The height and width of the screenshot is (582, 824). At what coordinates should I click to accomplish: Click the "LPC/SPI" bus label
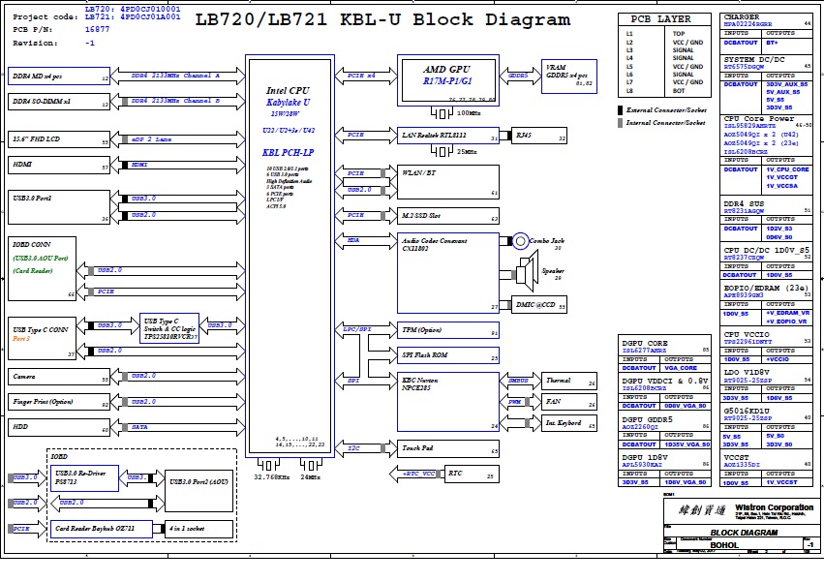pyautogui.click(x=357, y=329)
